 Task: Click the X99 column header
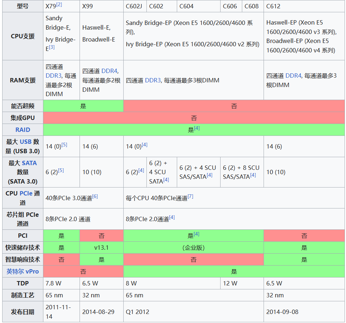[x=102, y=6]
